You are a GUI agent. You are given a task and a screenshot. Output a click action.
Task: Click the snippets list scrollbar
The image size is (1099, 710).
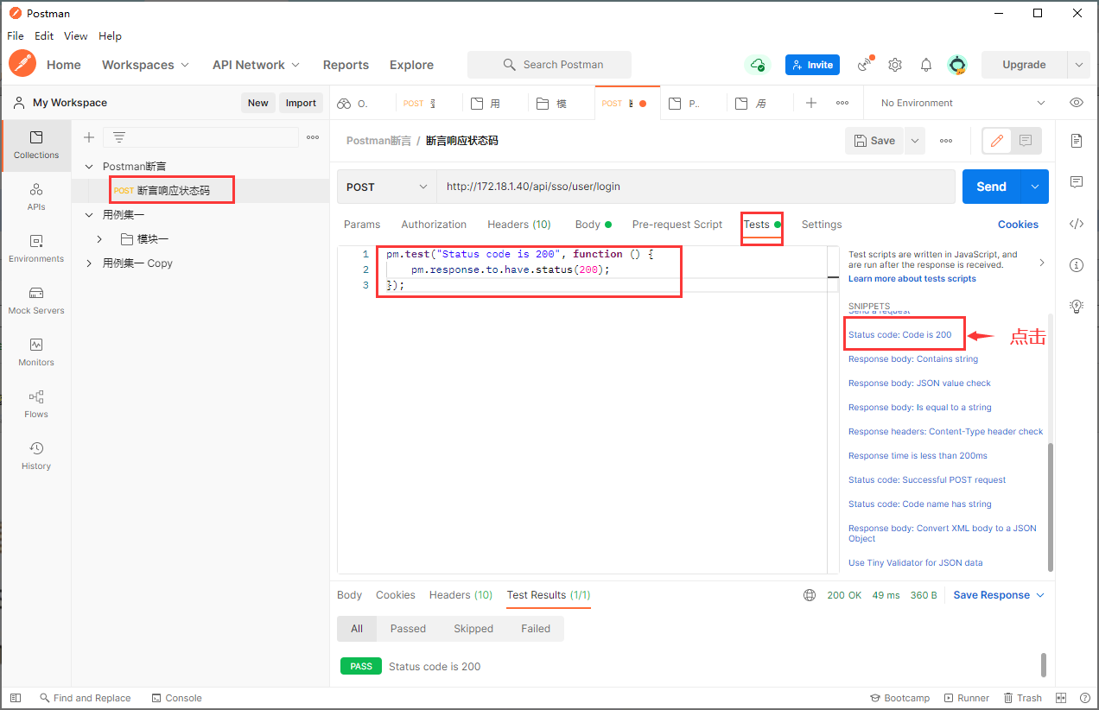[1051, 507]
